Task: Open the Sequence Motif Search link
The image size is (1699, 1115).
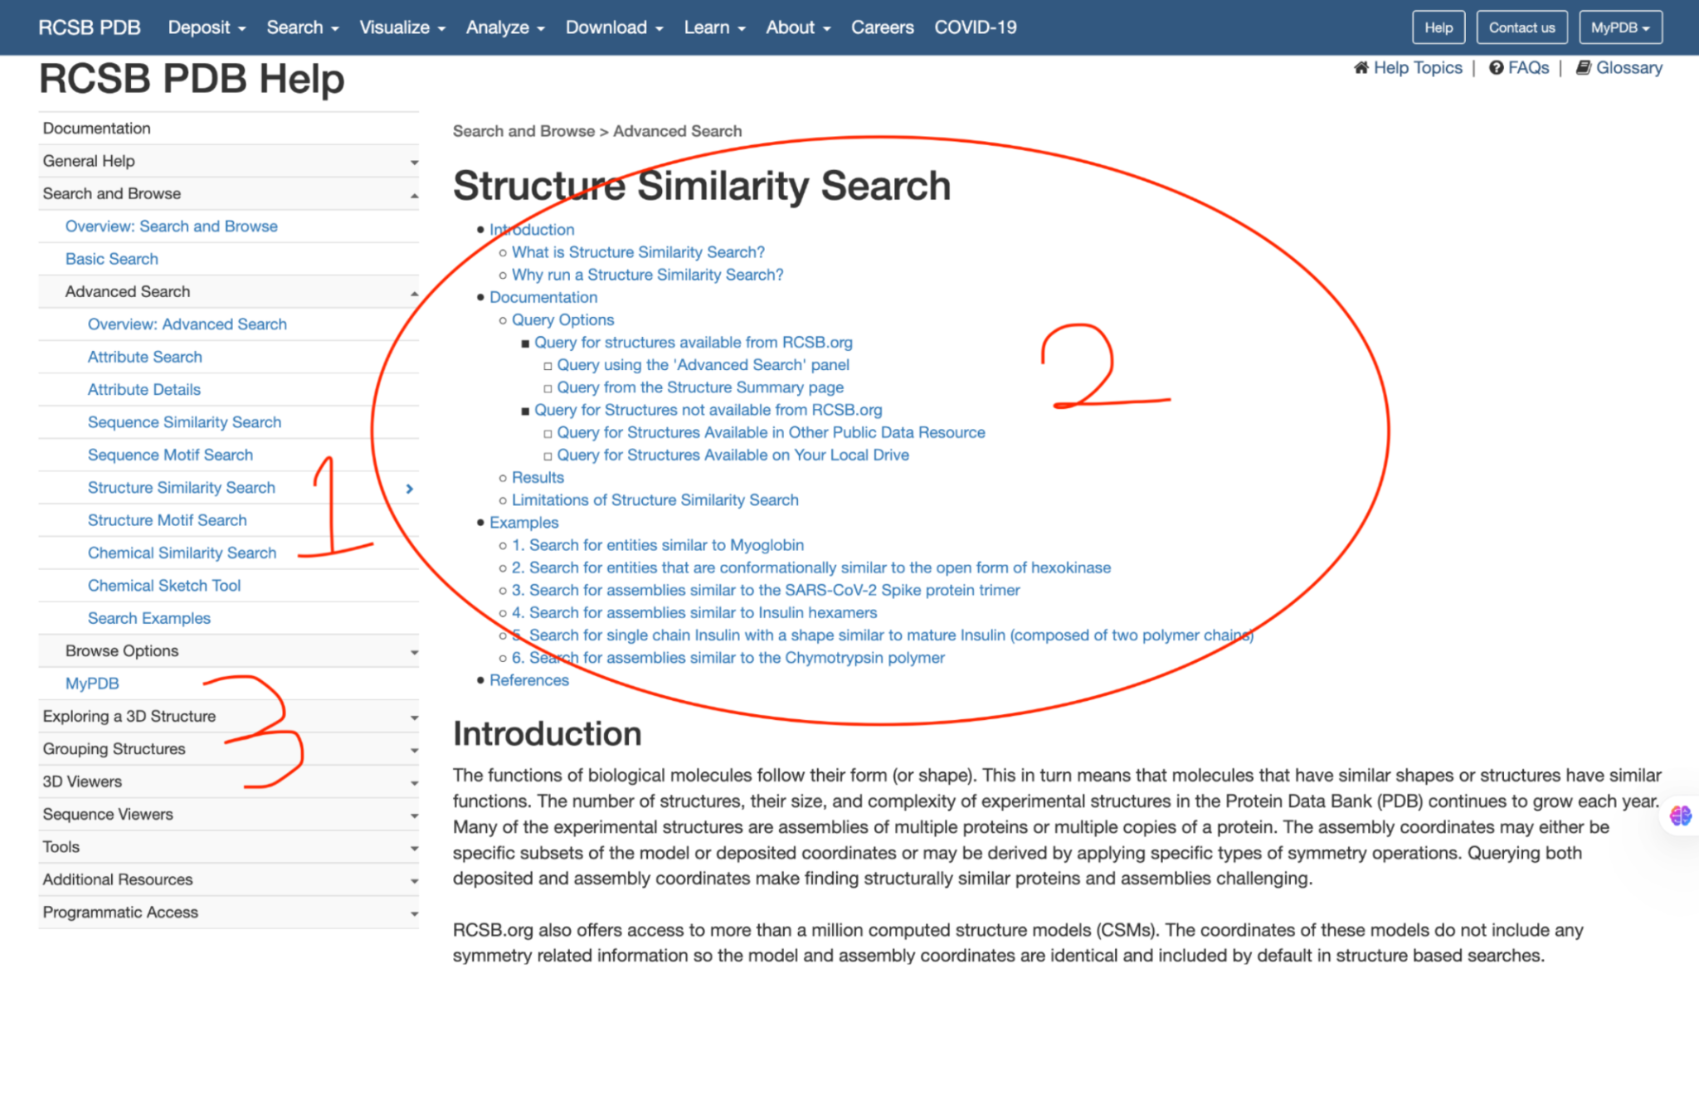Action: [170, 455]
